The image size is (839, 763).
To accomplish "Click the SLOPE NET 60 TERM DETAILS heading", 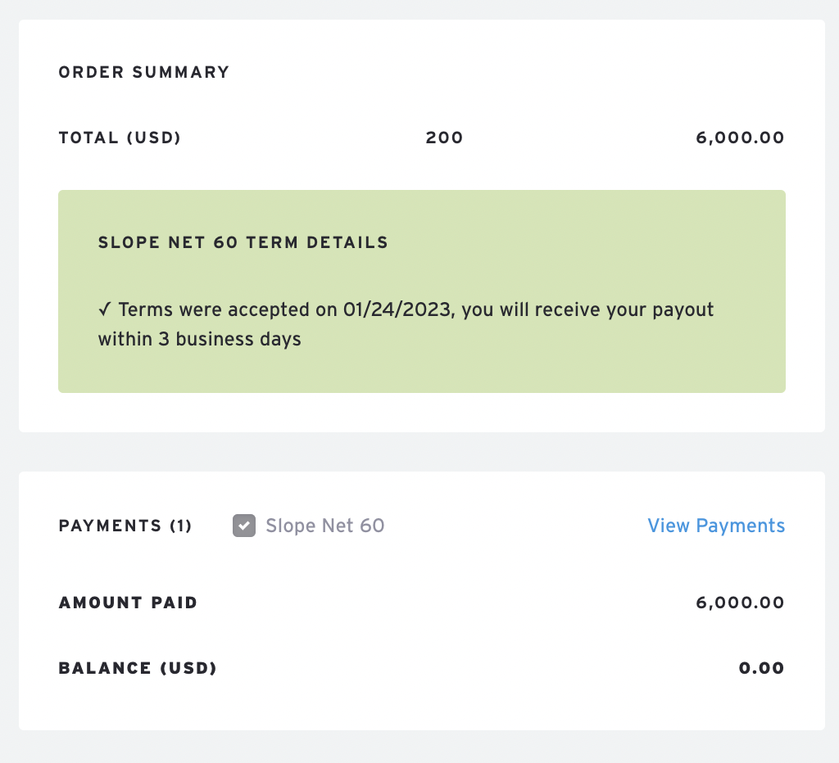I will 243,242.
